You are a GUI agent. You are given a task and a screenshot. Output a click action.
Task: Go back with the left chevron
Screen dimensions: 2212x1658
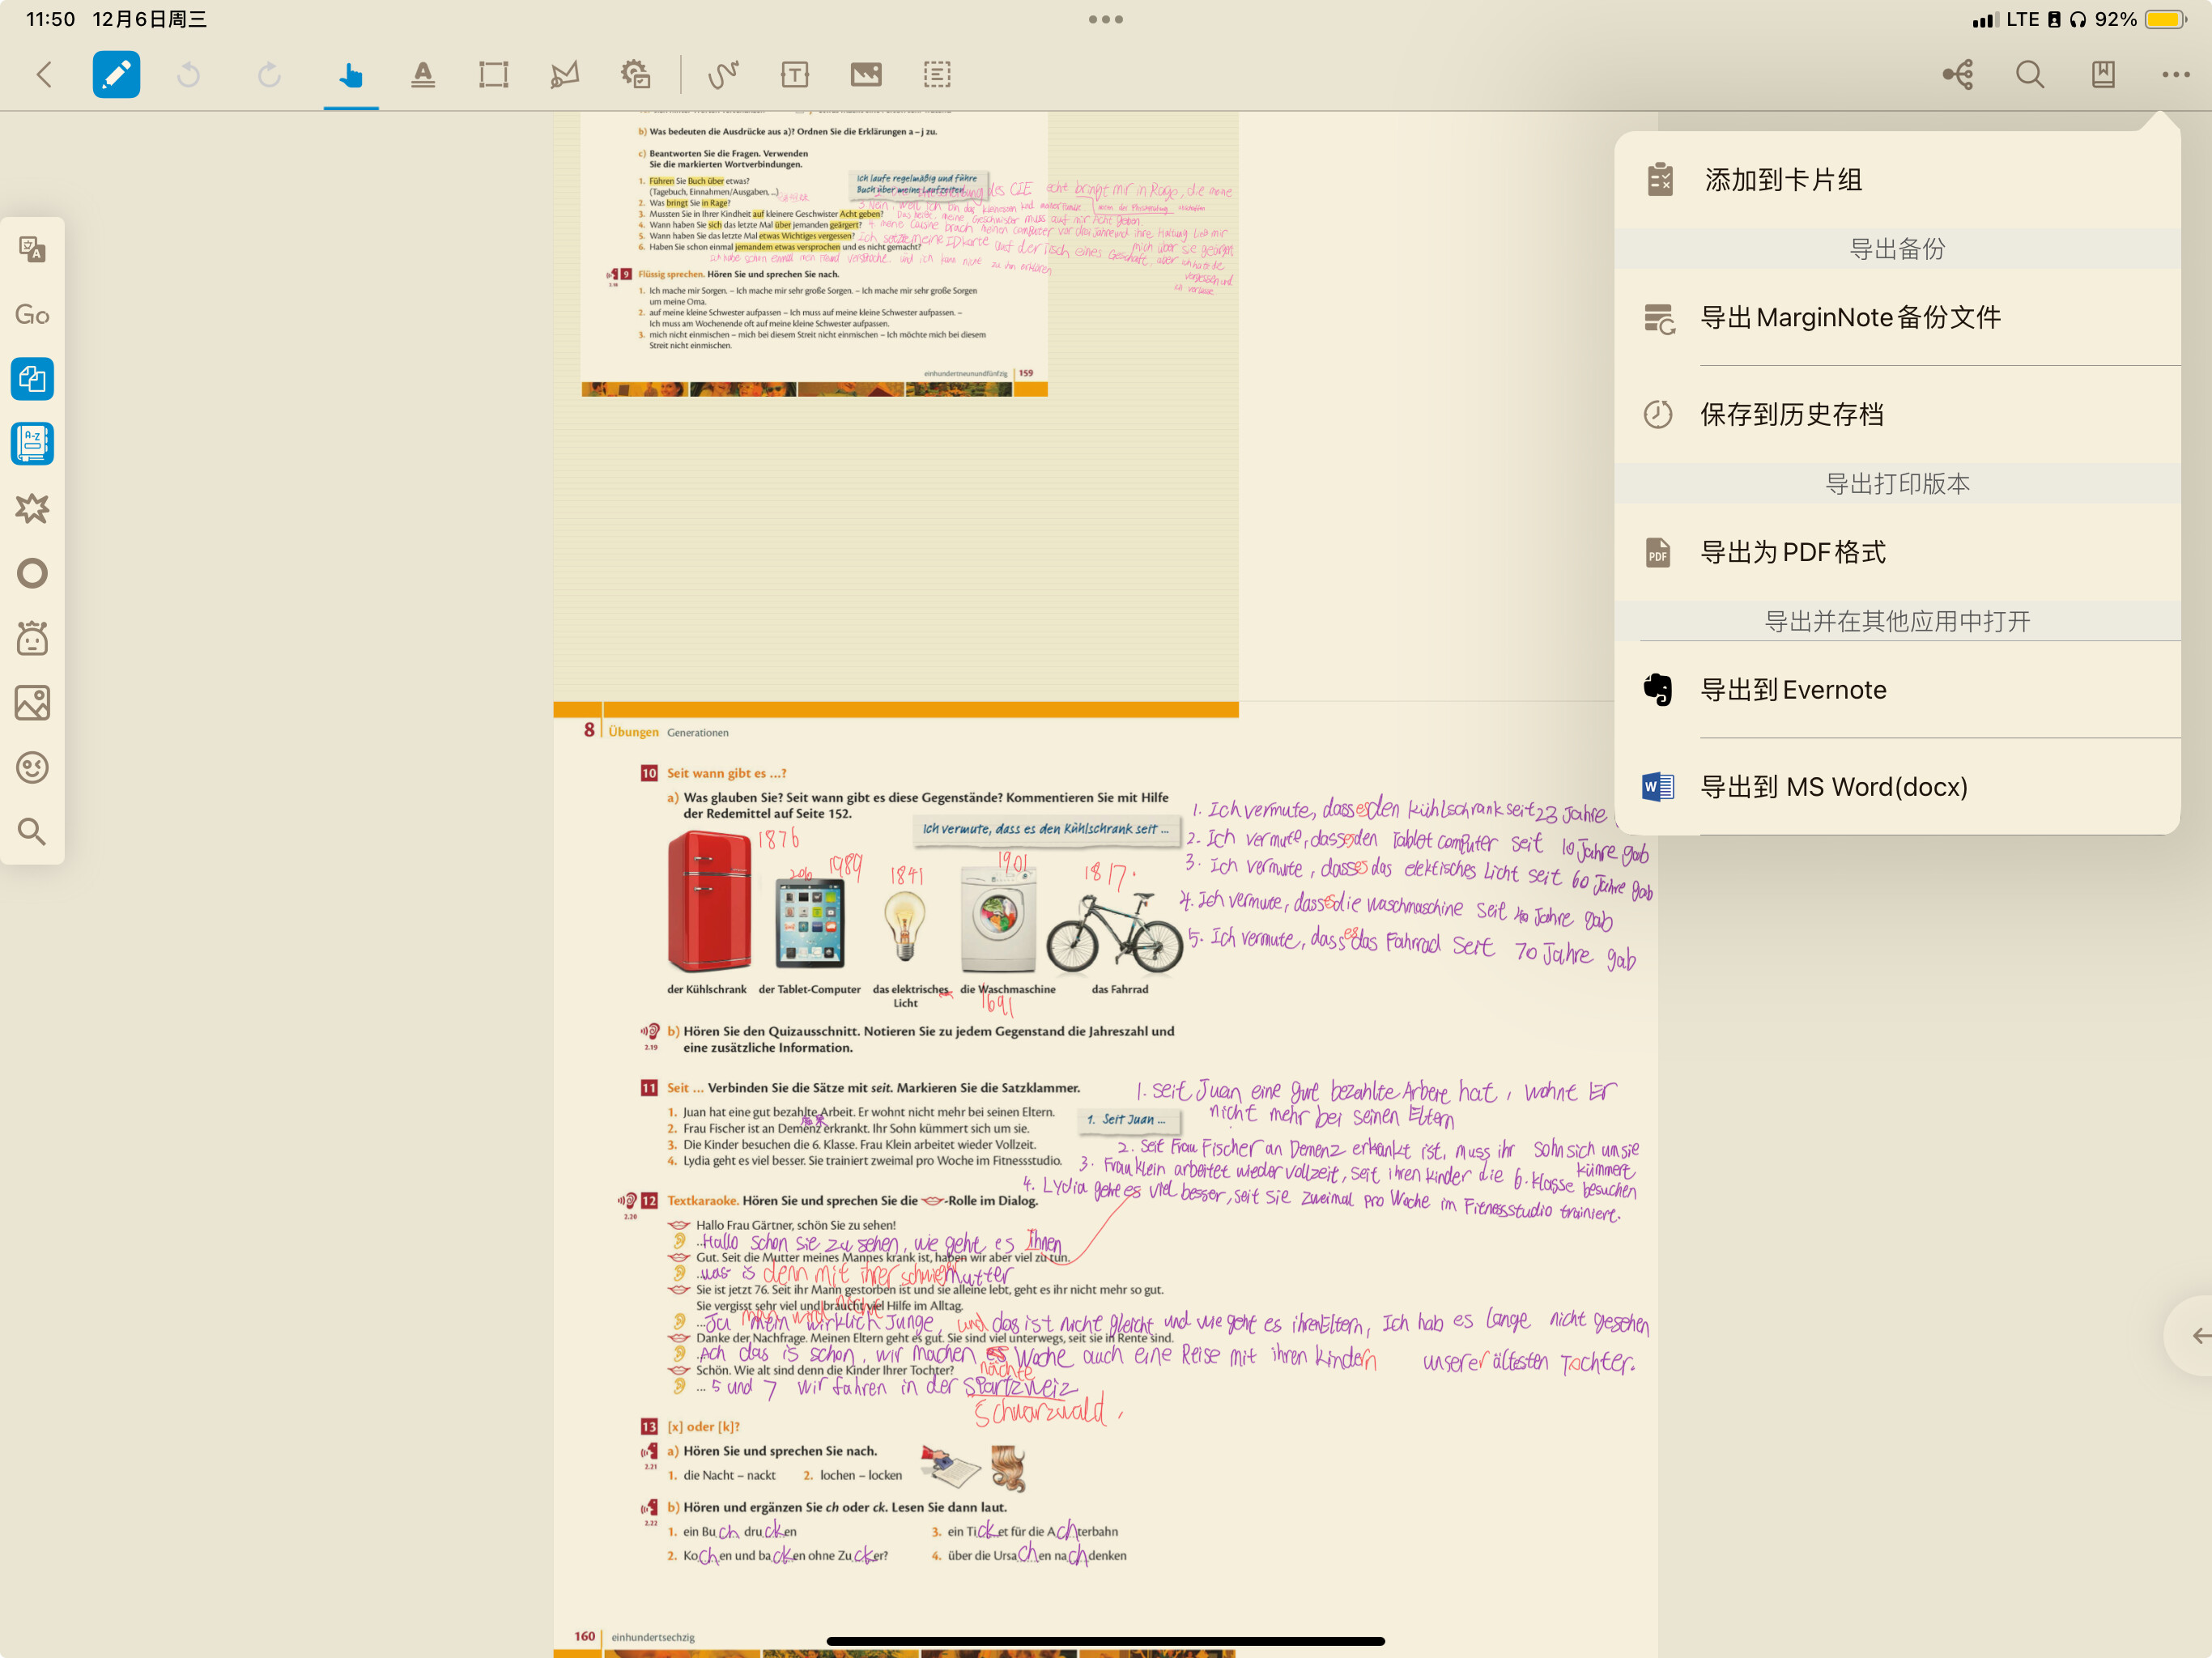click(x=44, y=74)
